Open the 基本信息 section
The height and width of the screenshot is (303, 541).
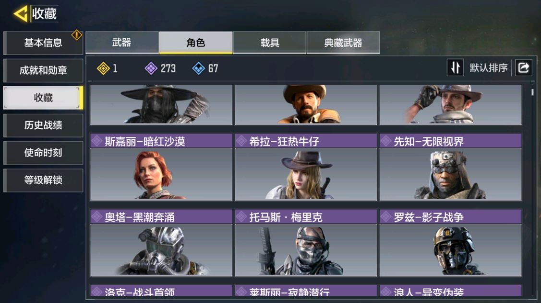43,43
